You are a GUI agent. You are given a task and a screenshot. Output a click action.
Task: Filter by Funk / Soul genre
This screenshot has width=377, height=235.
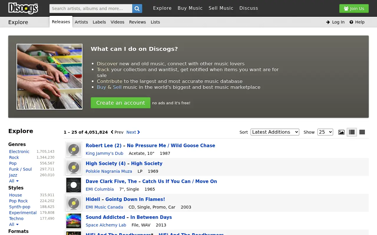click(20, 169)
